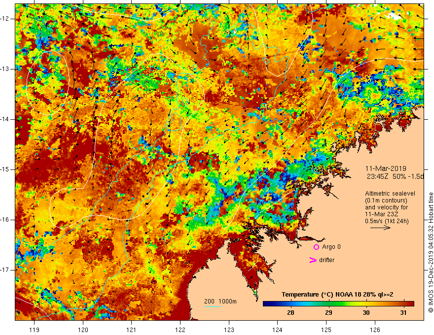Click the longitude axis label 119
434x335 pixels.
[x=35, y=330]
